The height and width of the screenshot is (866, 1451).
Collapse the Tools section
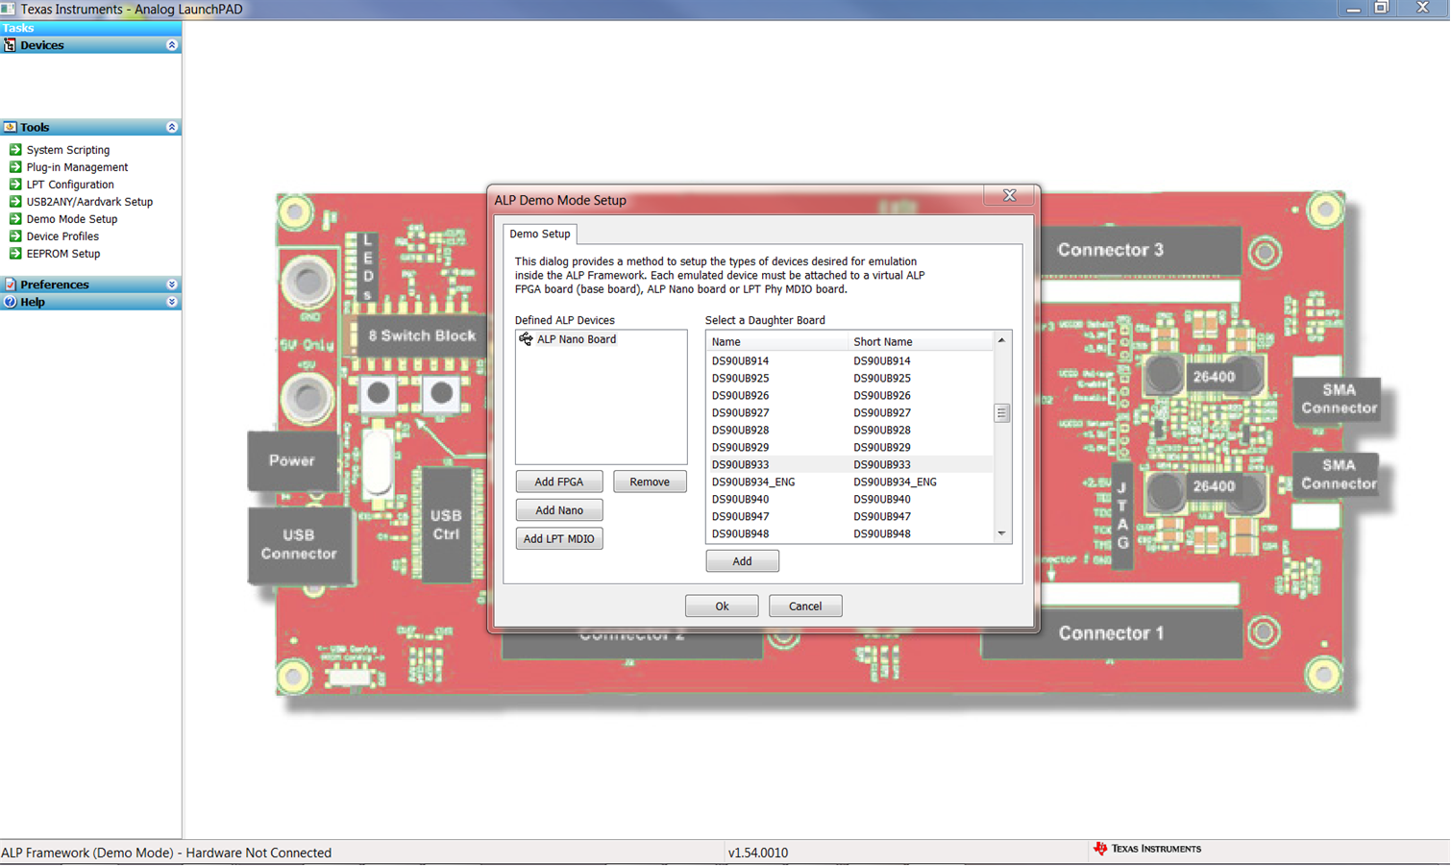pyautogui.click(x=171, y=127)
